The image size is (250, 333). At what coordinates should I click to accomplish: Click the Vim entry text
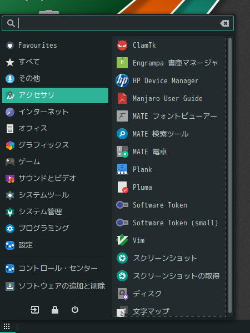(x=138, y=241)
